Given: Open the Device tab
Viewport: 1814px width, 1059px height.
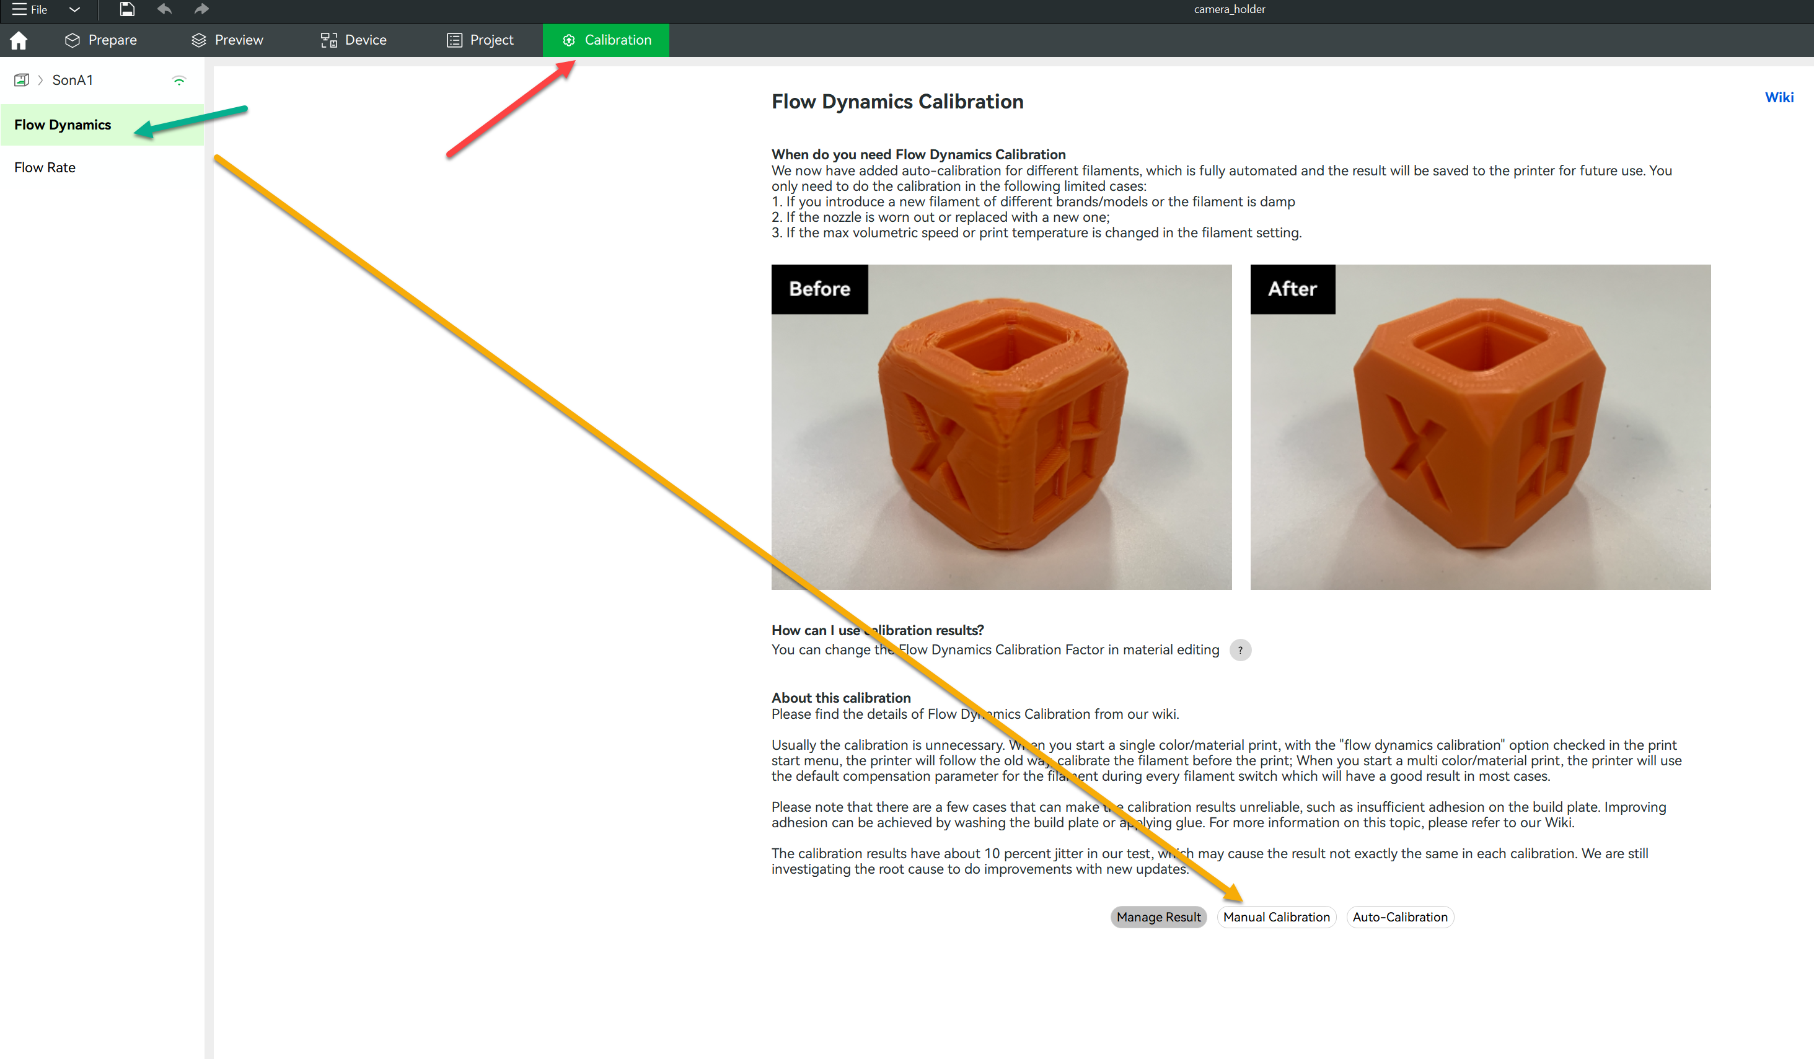Looking at the screenshot, I should pos(353,40).
